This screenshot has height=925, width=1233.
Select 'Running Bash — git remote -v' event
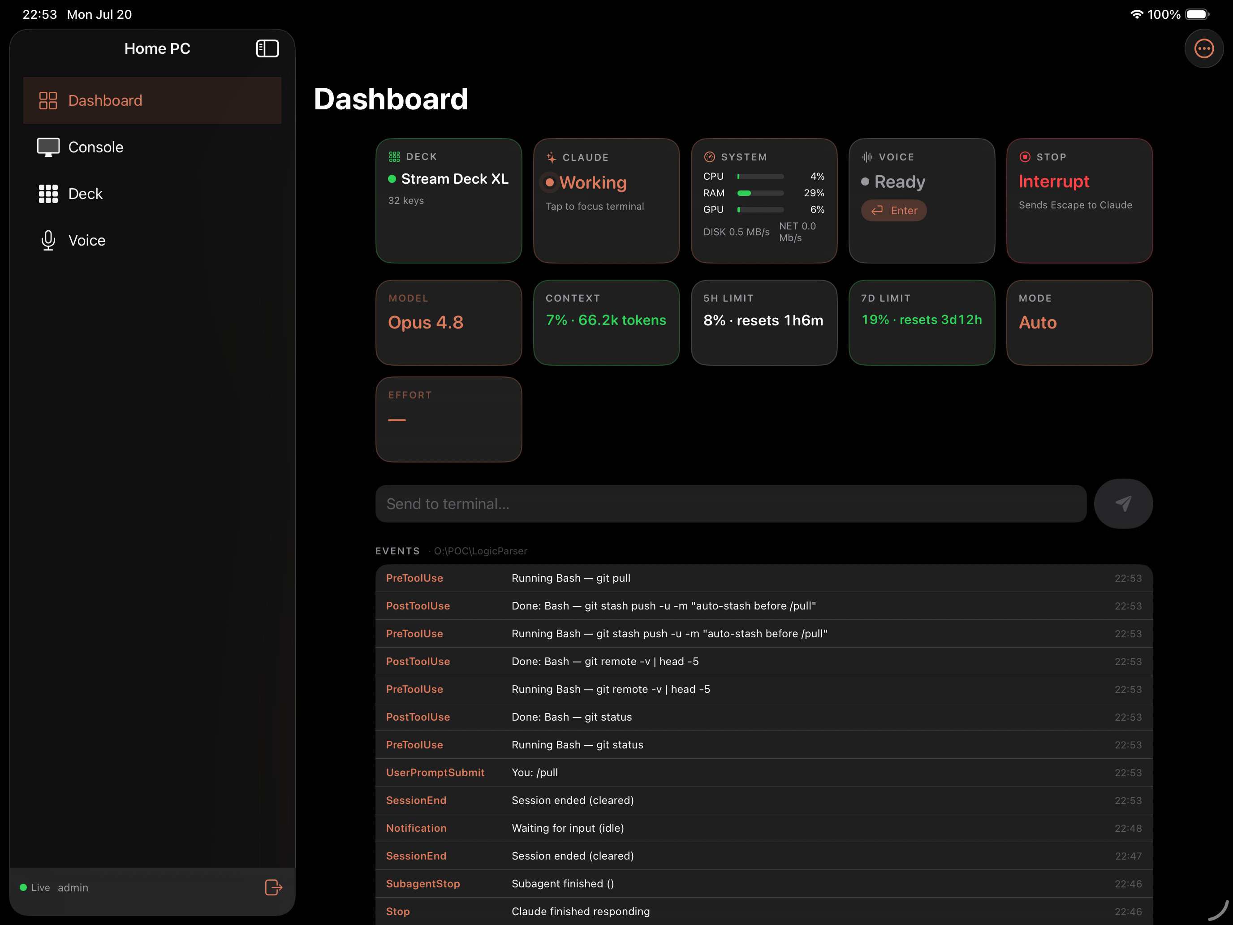pos(763,689)
